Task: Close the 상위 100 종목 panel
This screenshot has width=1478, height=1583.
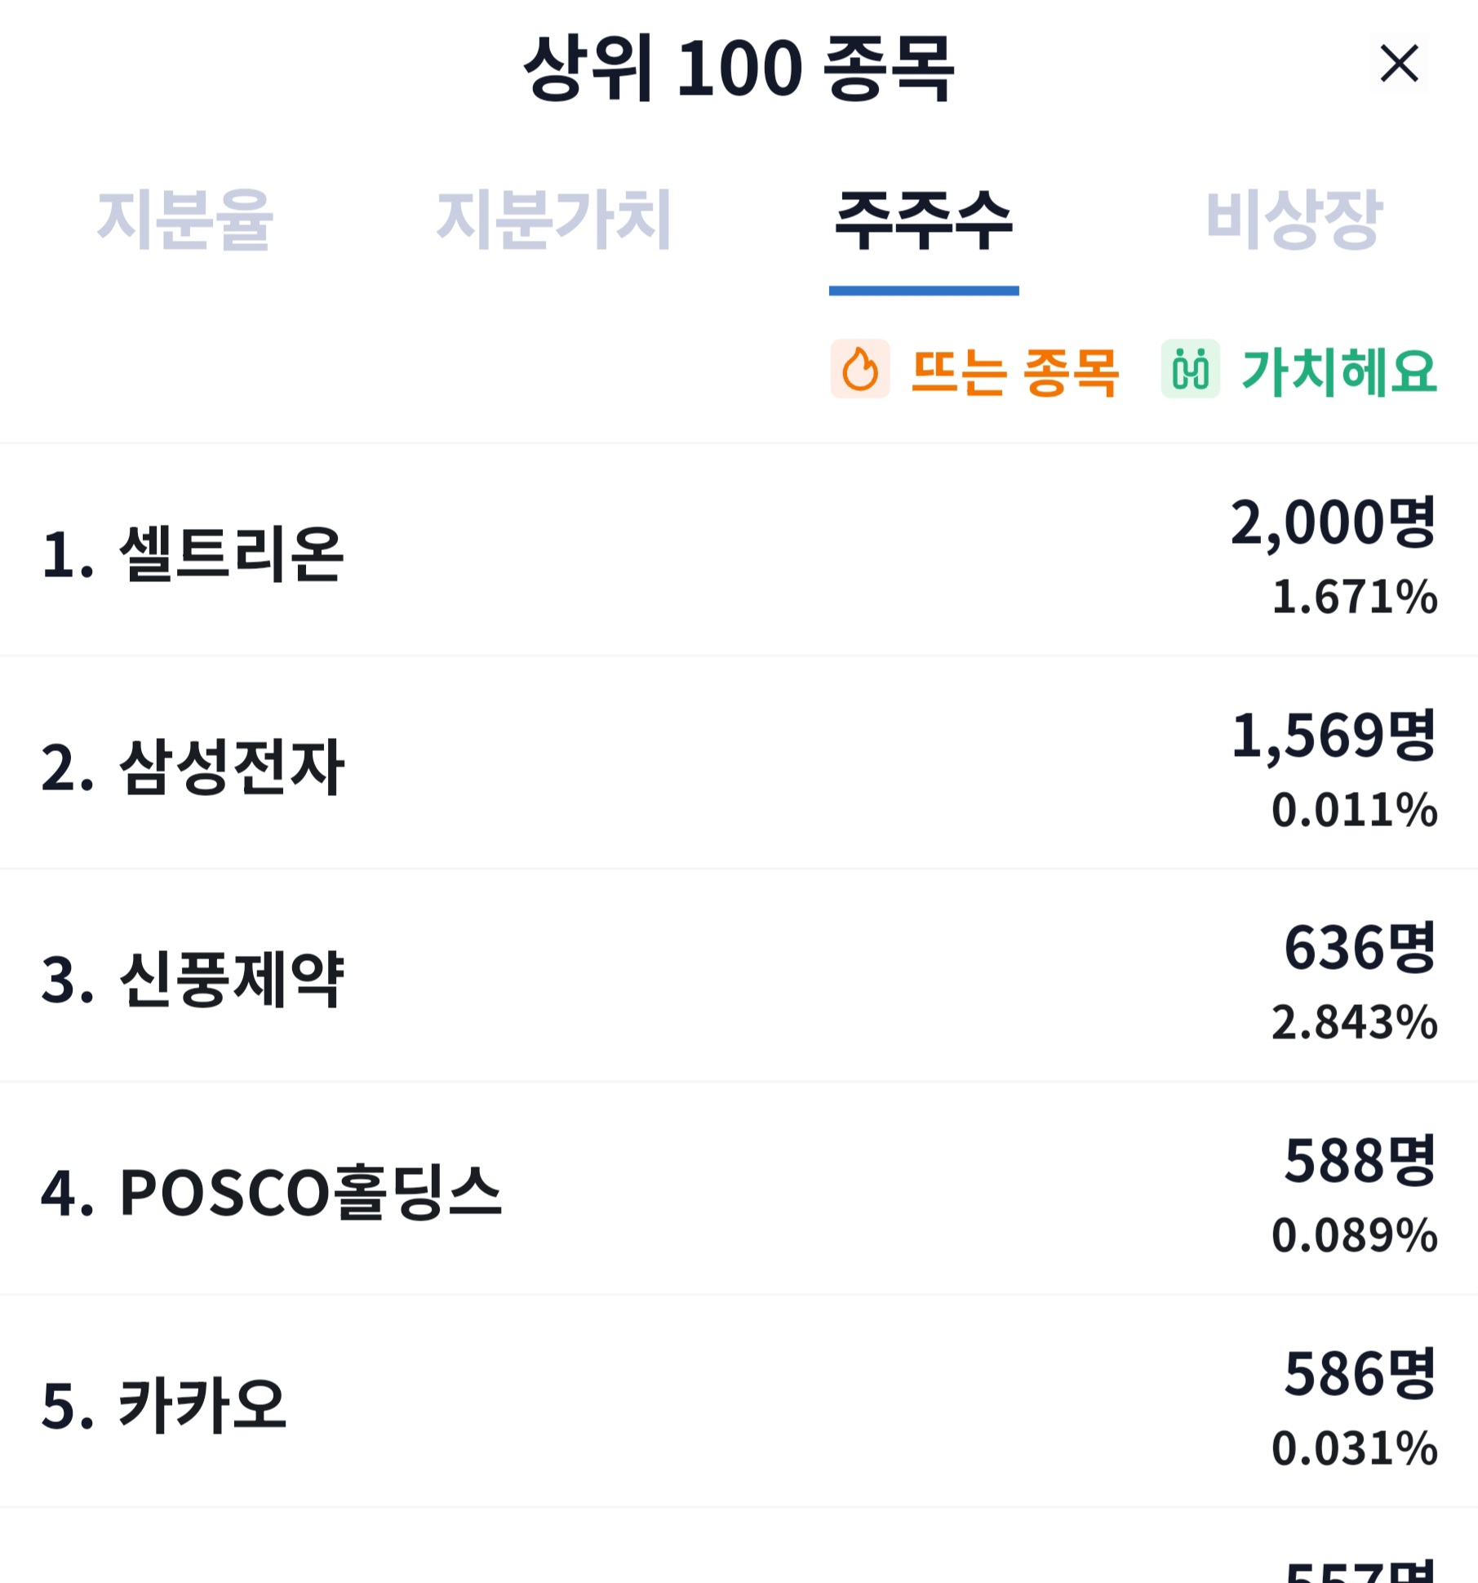Action: click(x=1399, y=64)
